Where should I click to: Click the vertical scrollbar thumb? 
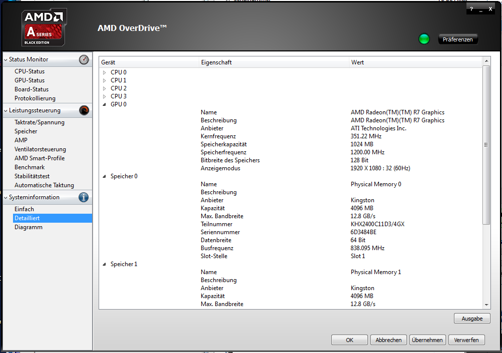coord(486,145)
